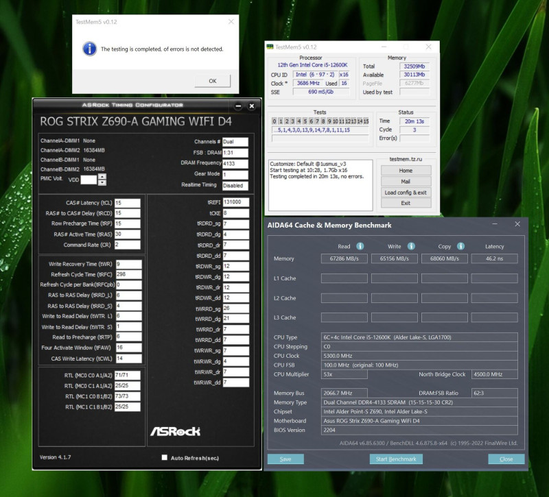Increase PMIC VDD voltage with up arrow
Screen dimensions: 549x497
[x=102, y=177]
